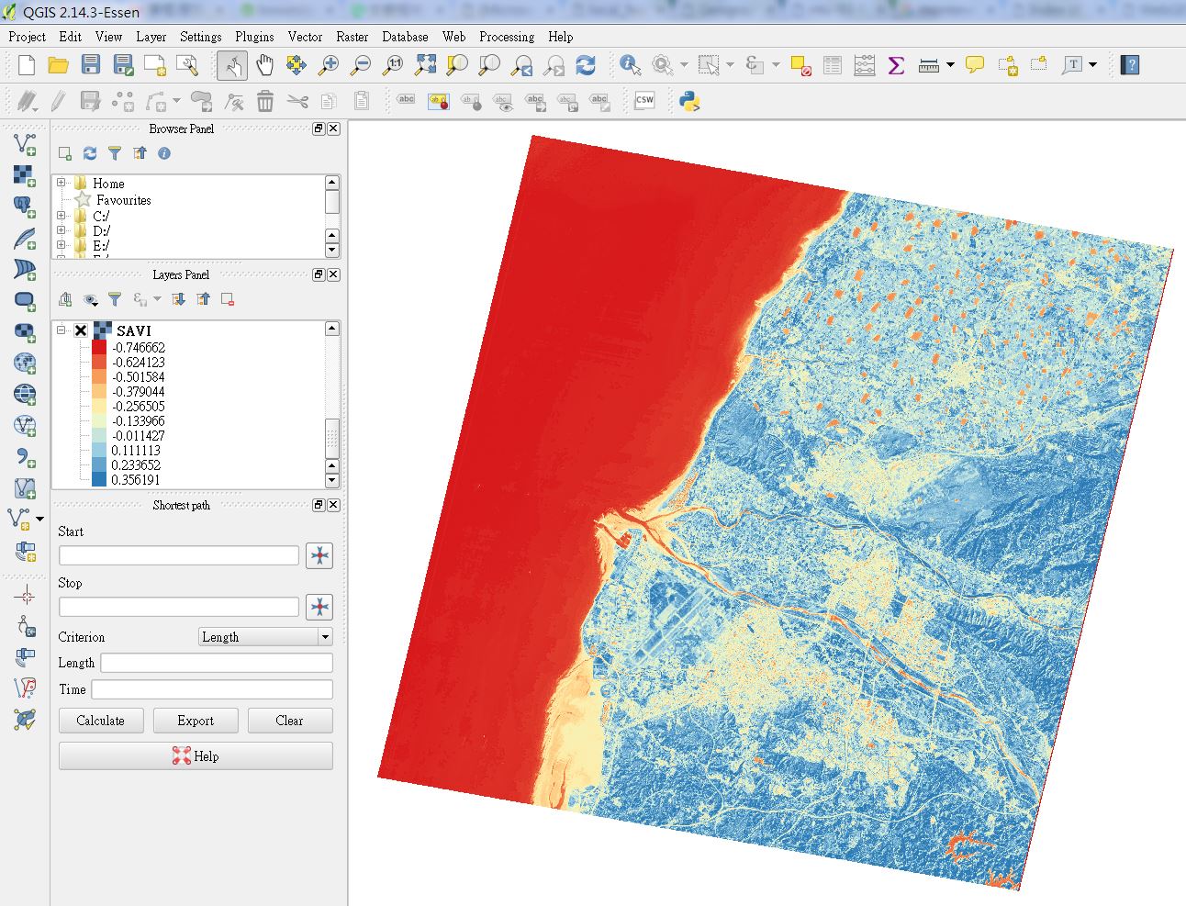Open the CSW MetaSearch catalogue client
Viewport: 1186px width, 906px height.
(x=644, y=101)
